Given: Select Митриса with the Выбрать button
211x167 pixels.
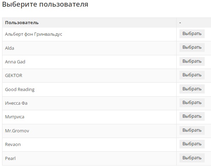Looking at the screenshot, I should pos(192,116).
